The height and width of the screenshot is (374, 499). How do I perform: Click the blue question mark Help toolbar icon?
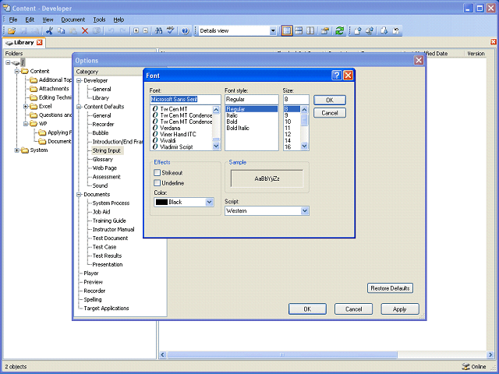[186, 31]
